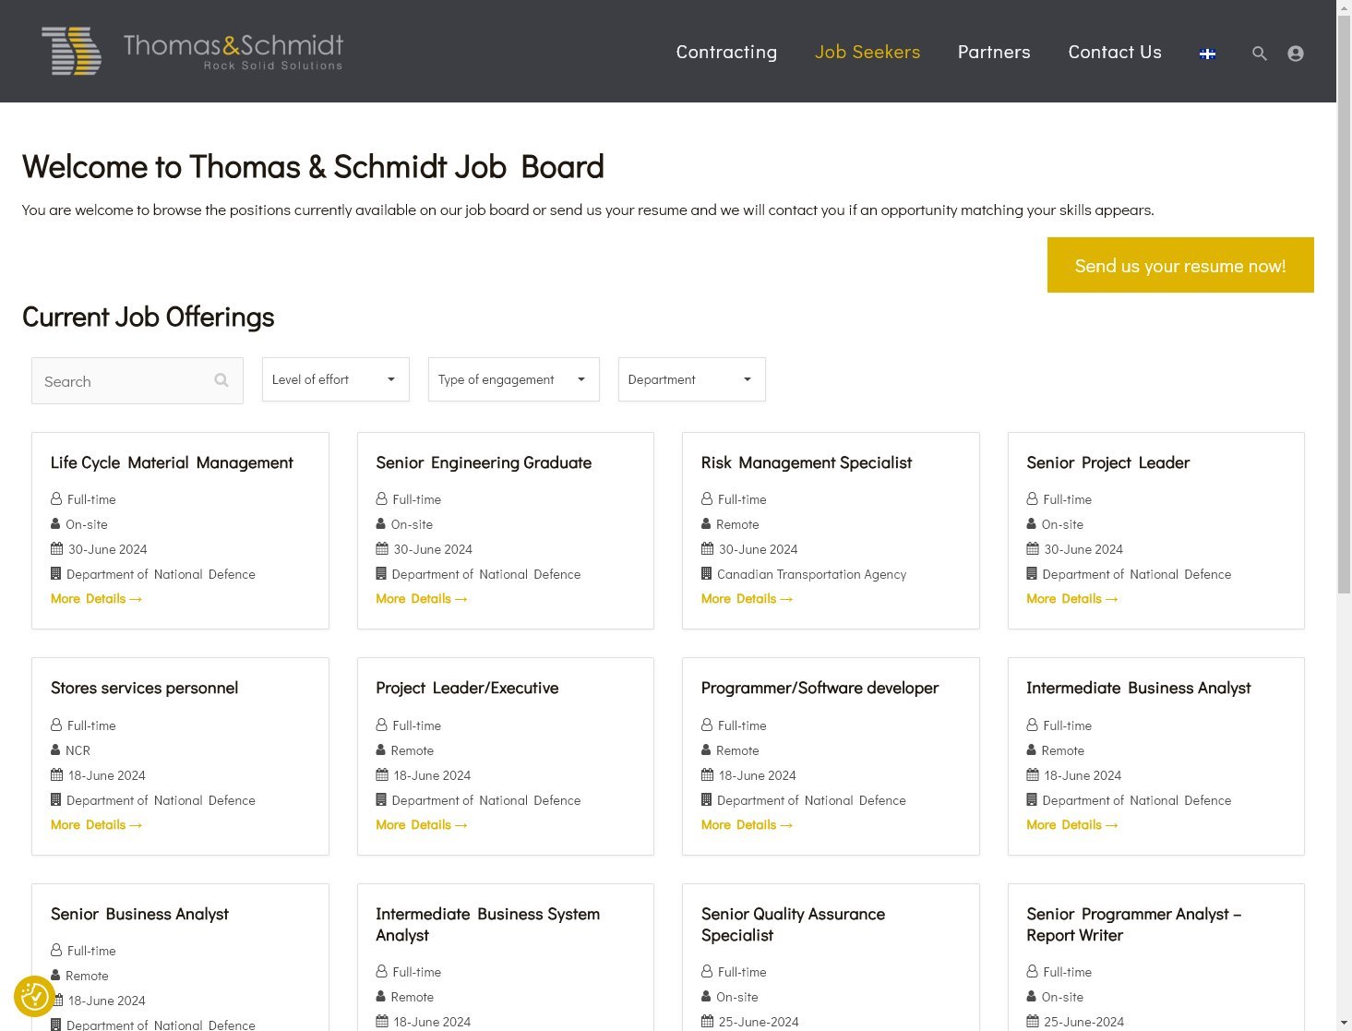
Task: Expand the Level of effort dropdown
Action: click(x=335, y=379)
